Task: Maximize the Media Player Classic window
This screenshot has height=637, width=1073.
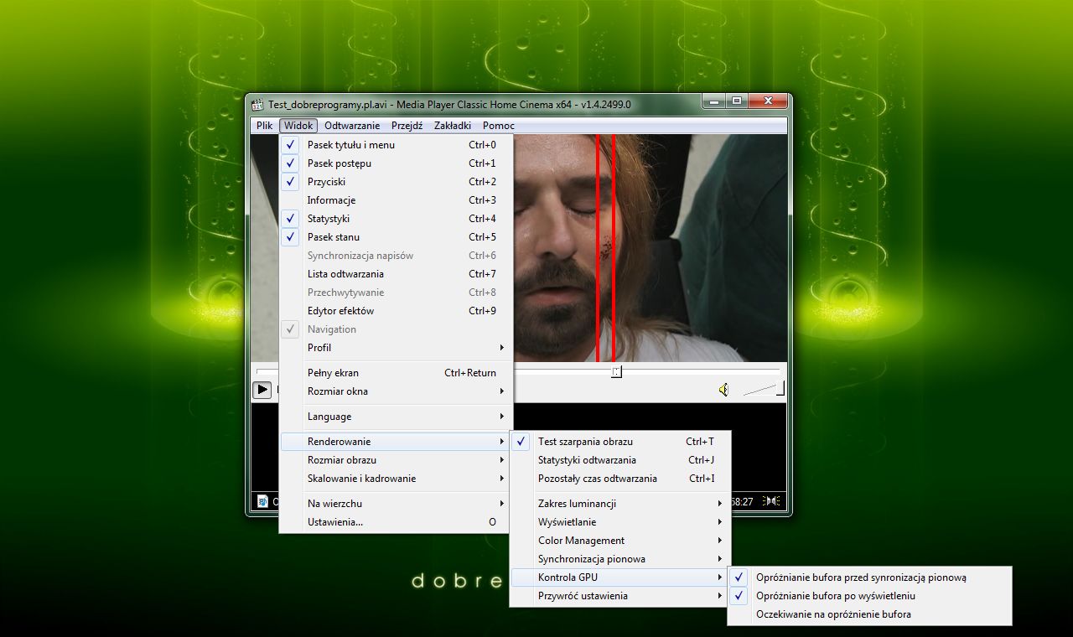Action: pos(736,103)
